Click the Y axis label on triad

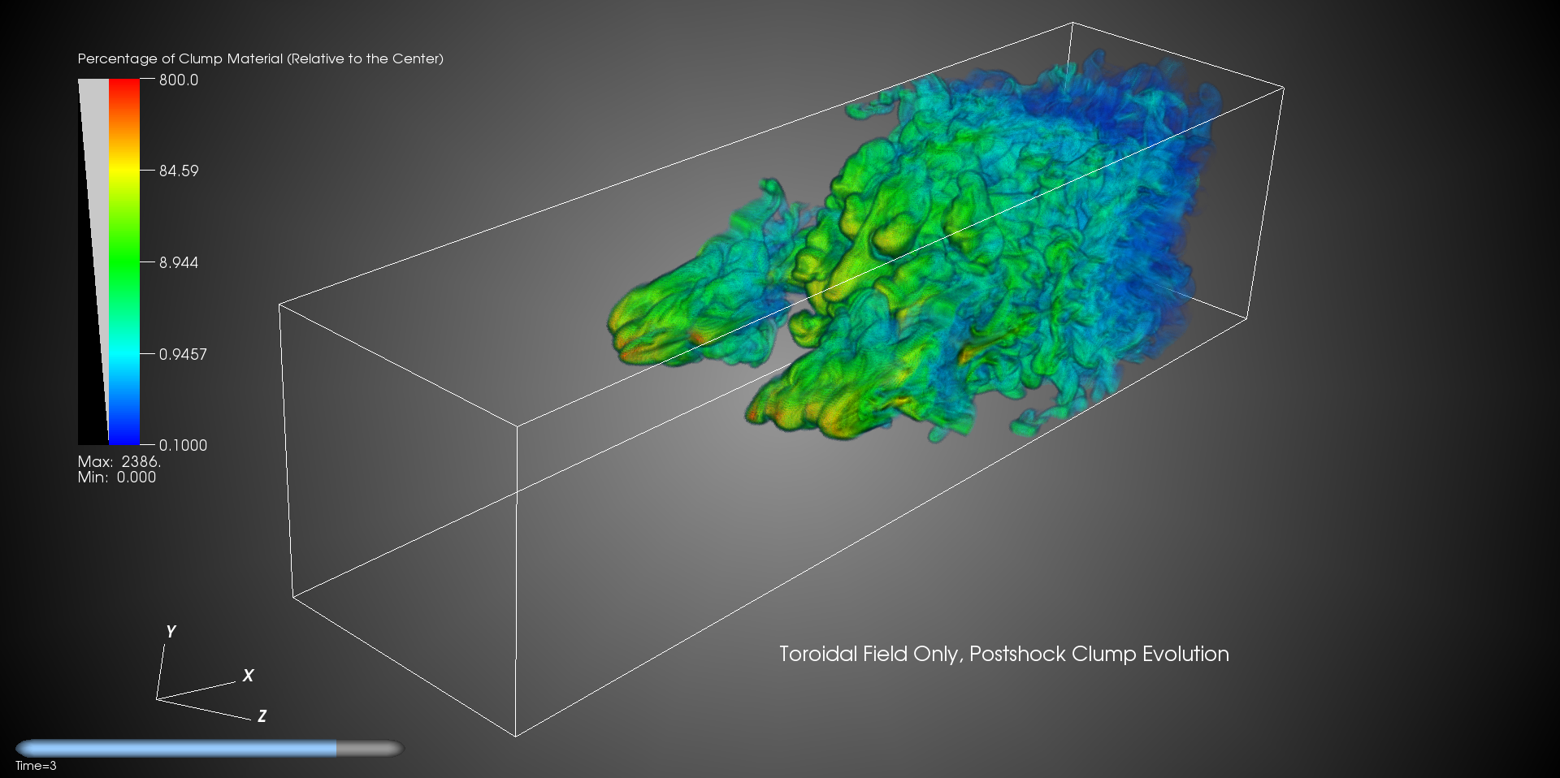171,631
